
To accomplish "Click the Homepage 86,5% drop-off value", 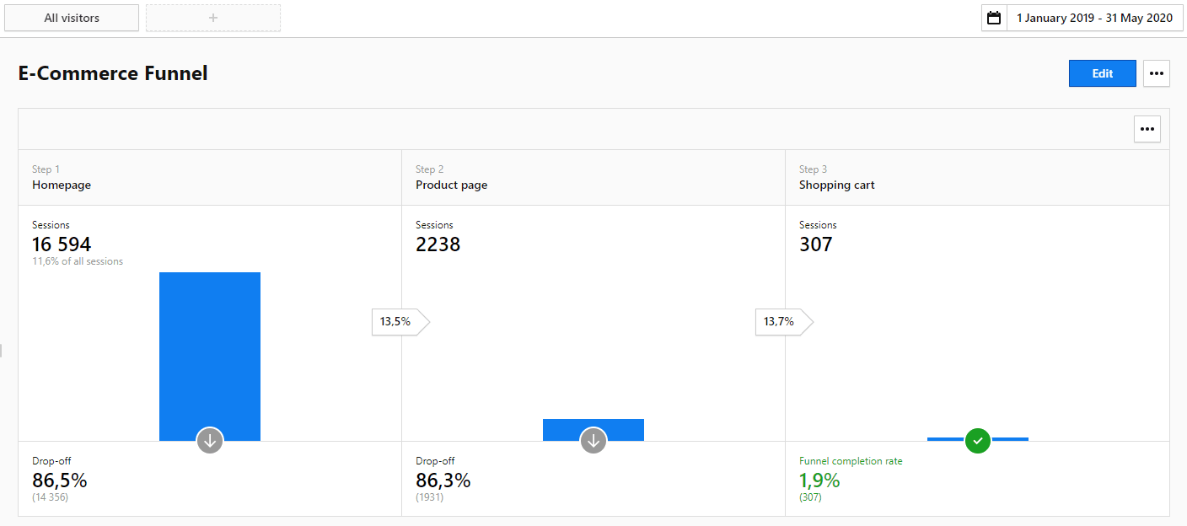I will click(60, 480).
